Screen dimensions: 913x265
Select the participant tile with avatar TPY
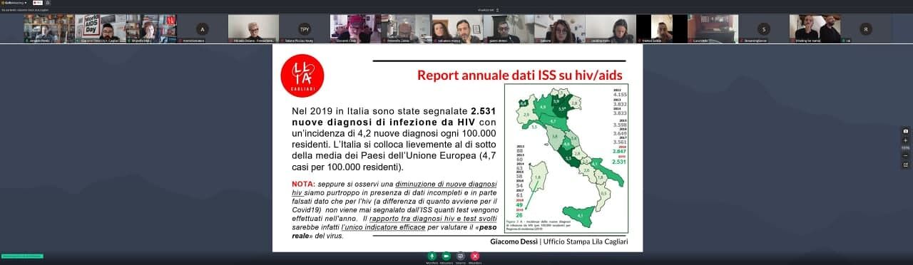(x=305, y=29)
